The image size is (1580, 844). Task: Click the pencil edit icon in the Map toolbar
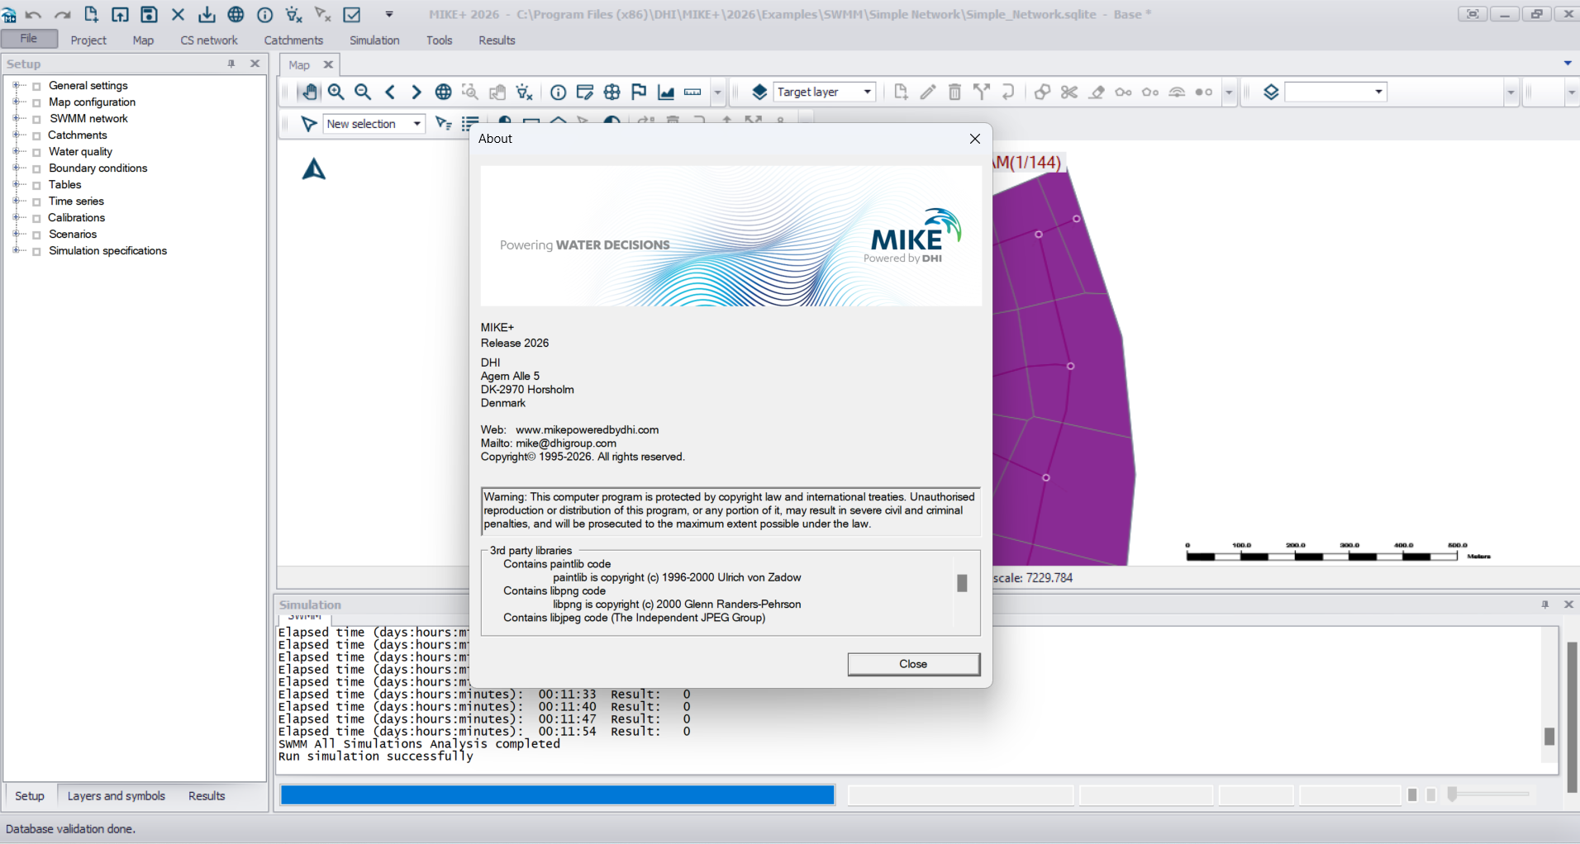tap(928, 92)
